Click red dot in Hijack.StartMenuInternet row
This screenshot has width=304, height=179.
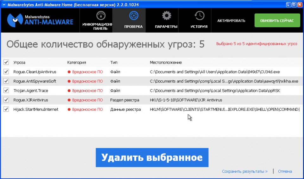(x=69, y=109)
